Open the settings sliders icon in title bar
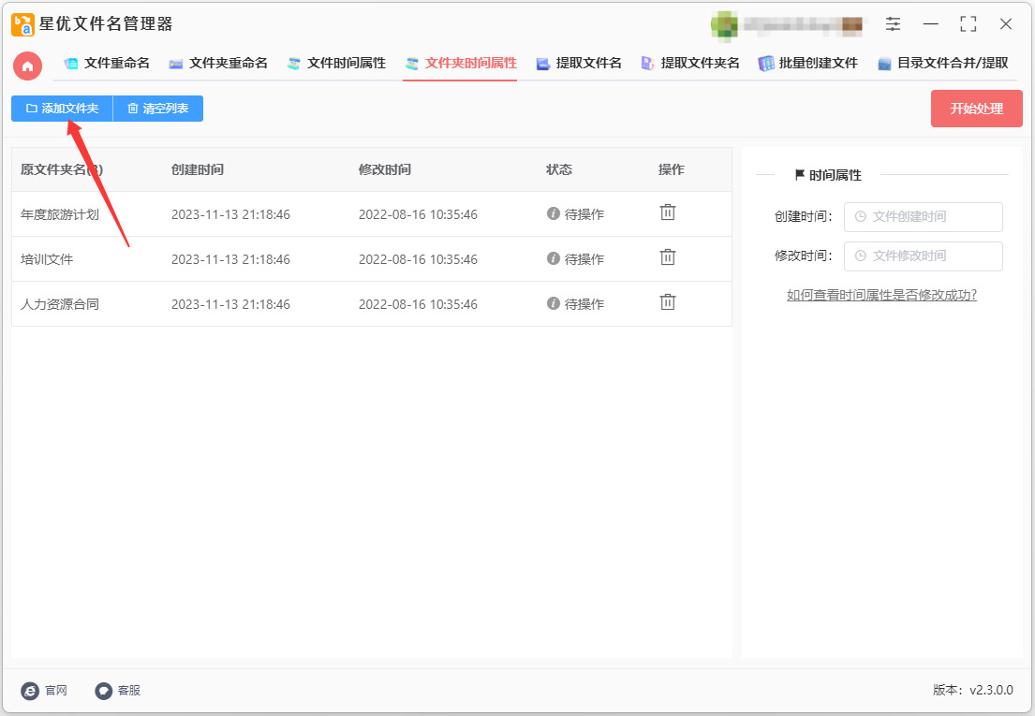 893,24
